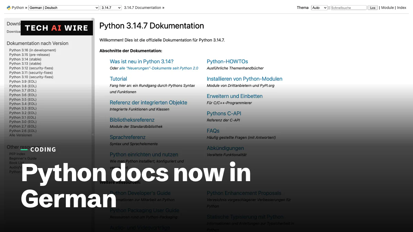Open Python 3.7 (EOL) docs

pyautogui.click(x=23, y=90)
